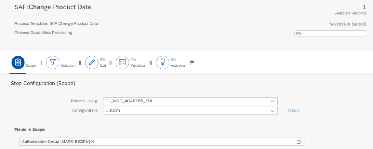Click Process Template: SAP:Change Product Data text
The height and width of the screenshot is (149, 373).
(x=57, y=24)
